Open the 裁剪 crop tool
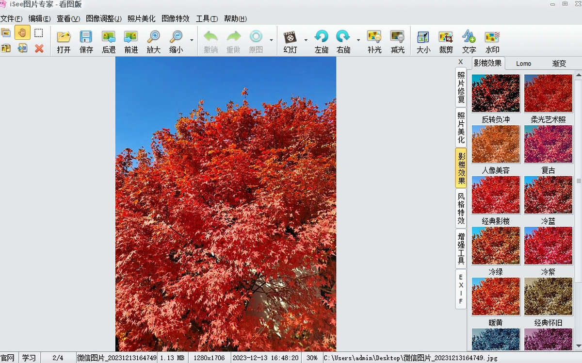This screenshot has height=363, width=582. click(446, 42)
